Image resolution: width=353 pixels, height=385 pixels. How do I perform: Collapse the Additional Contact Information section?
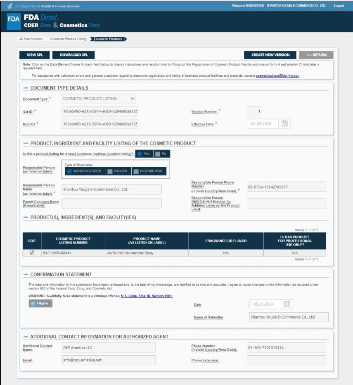pos(26,337)
